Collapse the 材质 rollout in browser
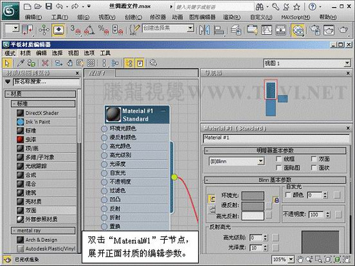 click(40, 94)
